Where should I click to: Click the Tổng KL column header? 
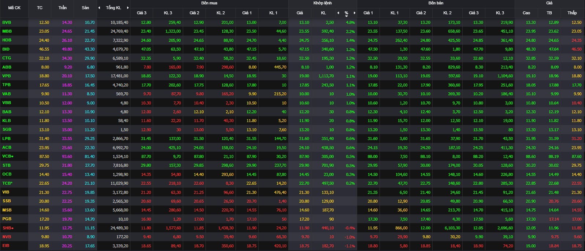[x=113, y=8]
